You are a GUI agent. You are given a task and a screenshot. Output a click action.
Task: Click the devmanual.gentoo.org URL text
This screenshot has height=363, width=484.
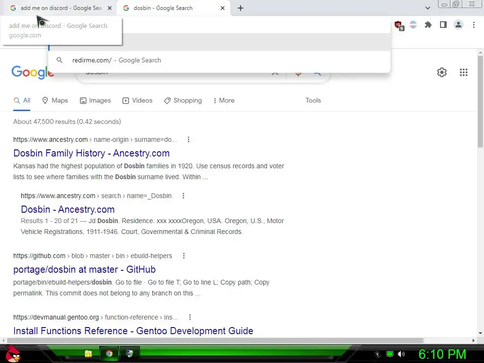[x=95, y=317]
